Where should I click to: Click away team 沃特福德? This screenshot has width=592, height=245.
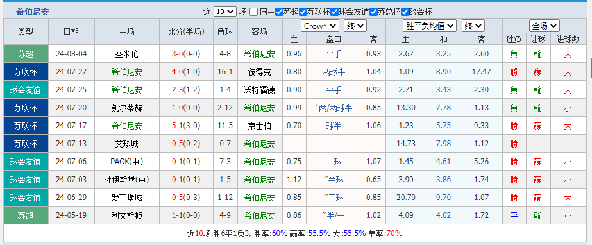[x=259, y=90]
